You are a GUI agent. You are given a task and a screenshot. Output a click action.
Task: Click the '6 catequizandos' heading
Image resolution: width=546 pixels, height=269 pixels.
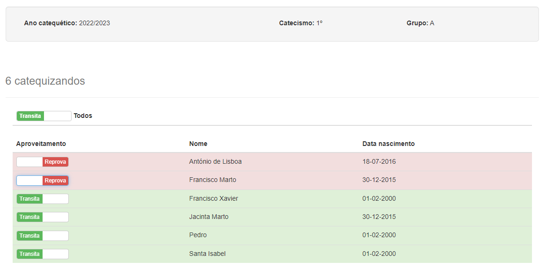tap(45, 81)
